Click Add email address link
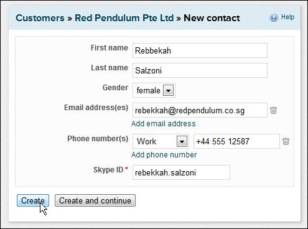The width and height of the screenshot is (308, 229). pos(164,124)
